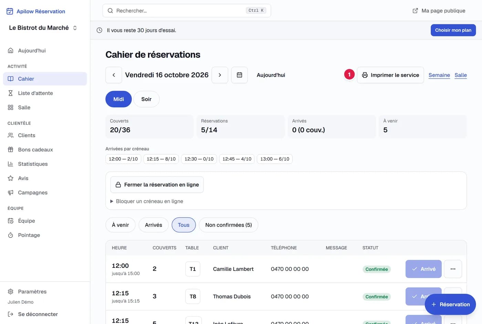Go to previous day with left chevron

pyautogui.click(x=114, y=75)
